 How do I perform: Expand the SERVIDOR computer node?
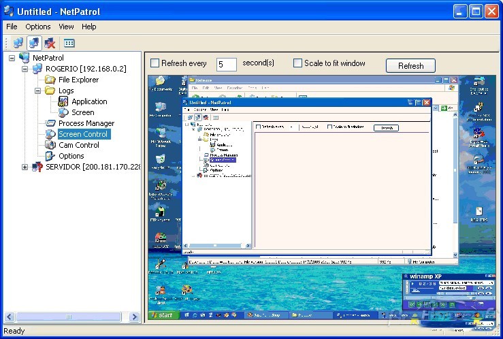click(x=25, y=167)
